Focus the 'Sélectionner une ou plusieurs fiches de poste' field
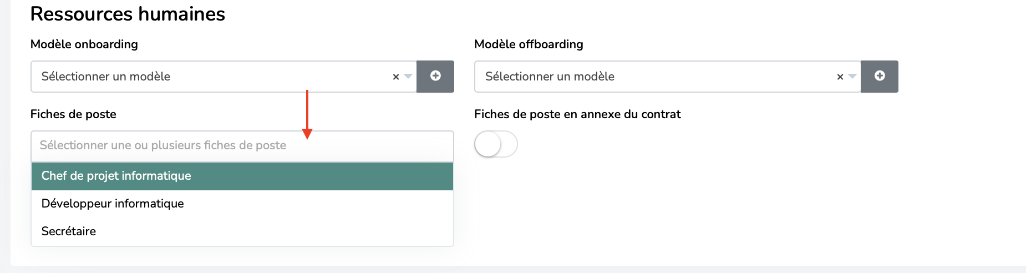The height and width of the screenshot is (273, 1026). 242,146
